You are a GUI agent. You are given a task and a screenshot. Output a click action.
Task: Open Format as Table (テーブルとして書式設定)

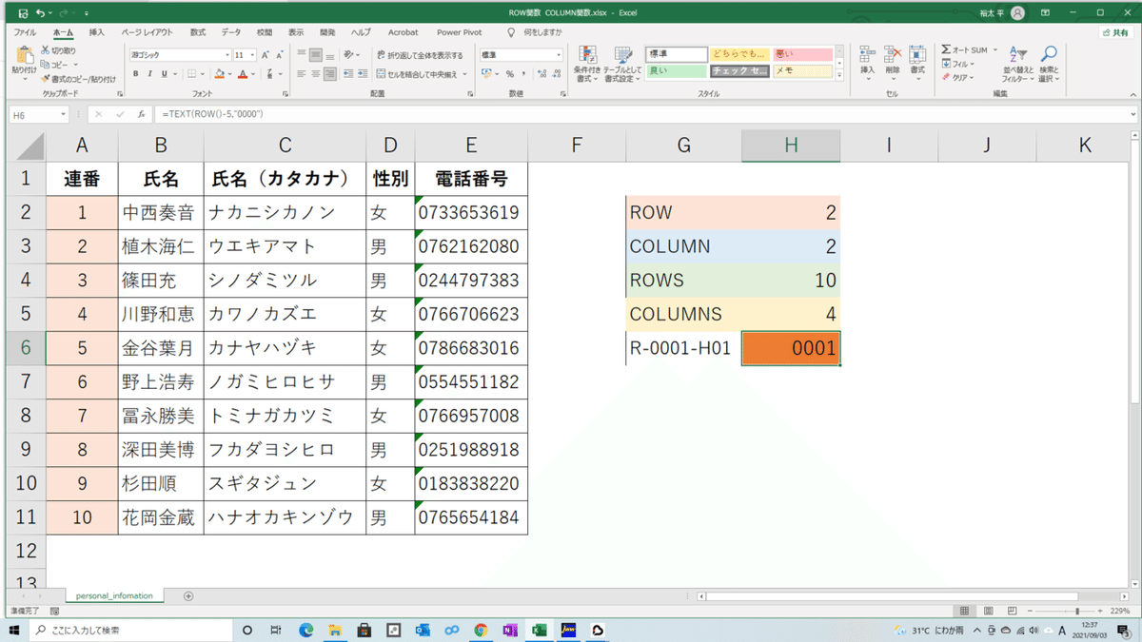point(621,64)
